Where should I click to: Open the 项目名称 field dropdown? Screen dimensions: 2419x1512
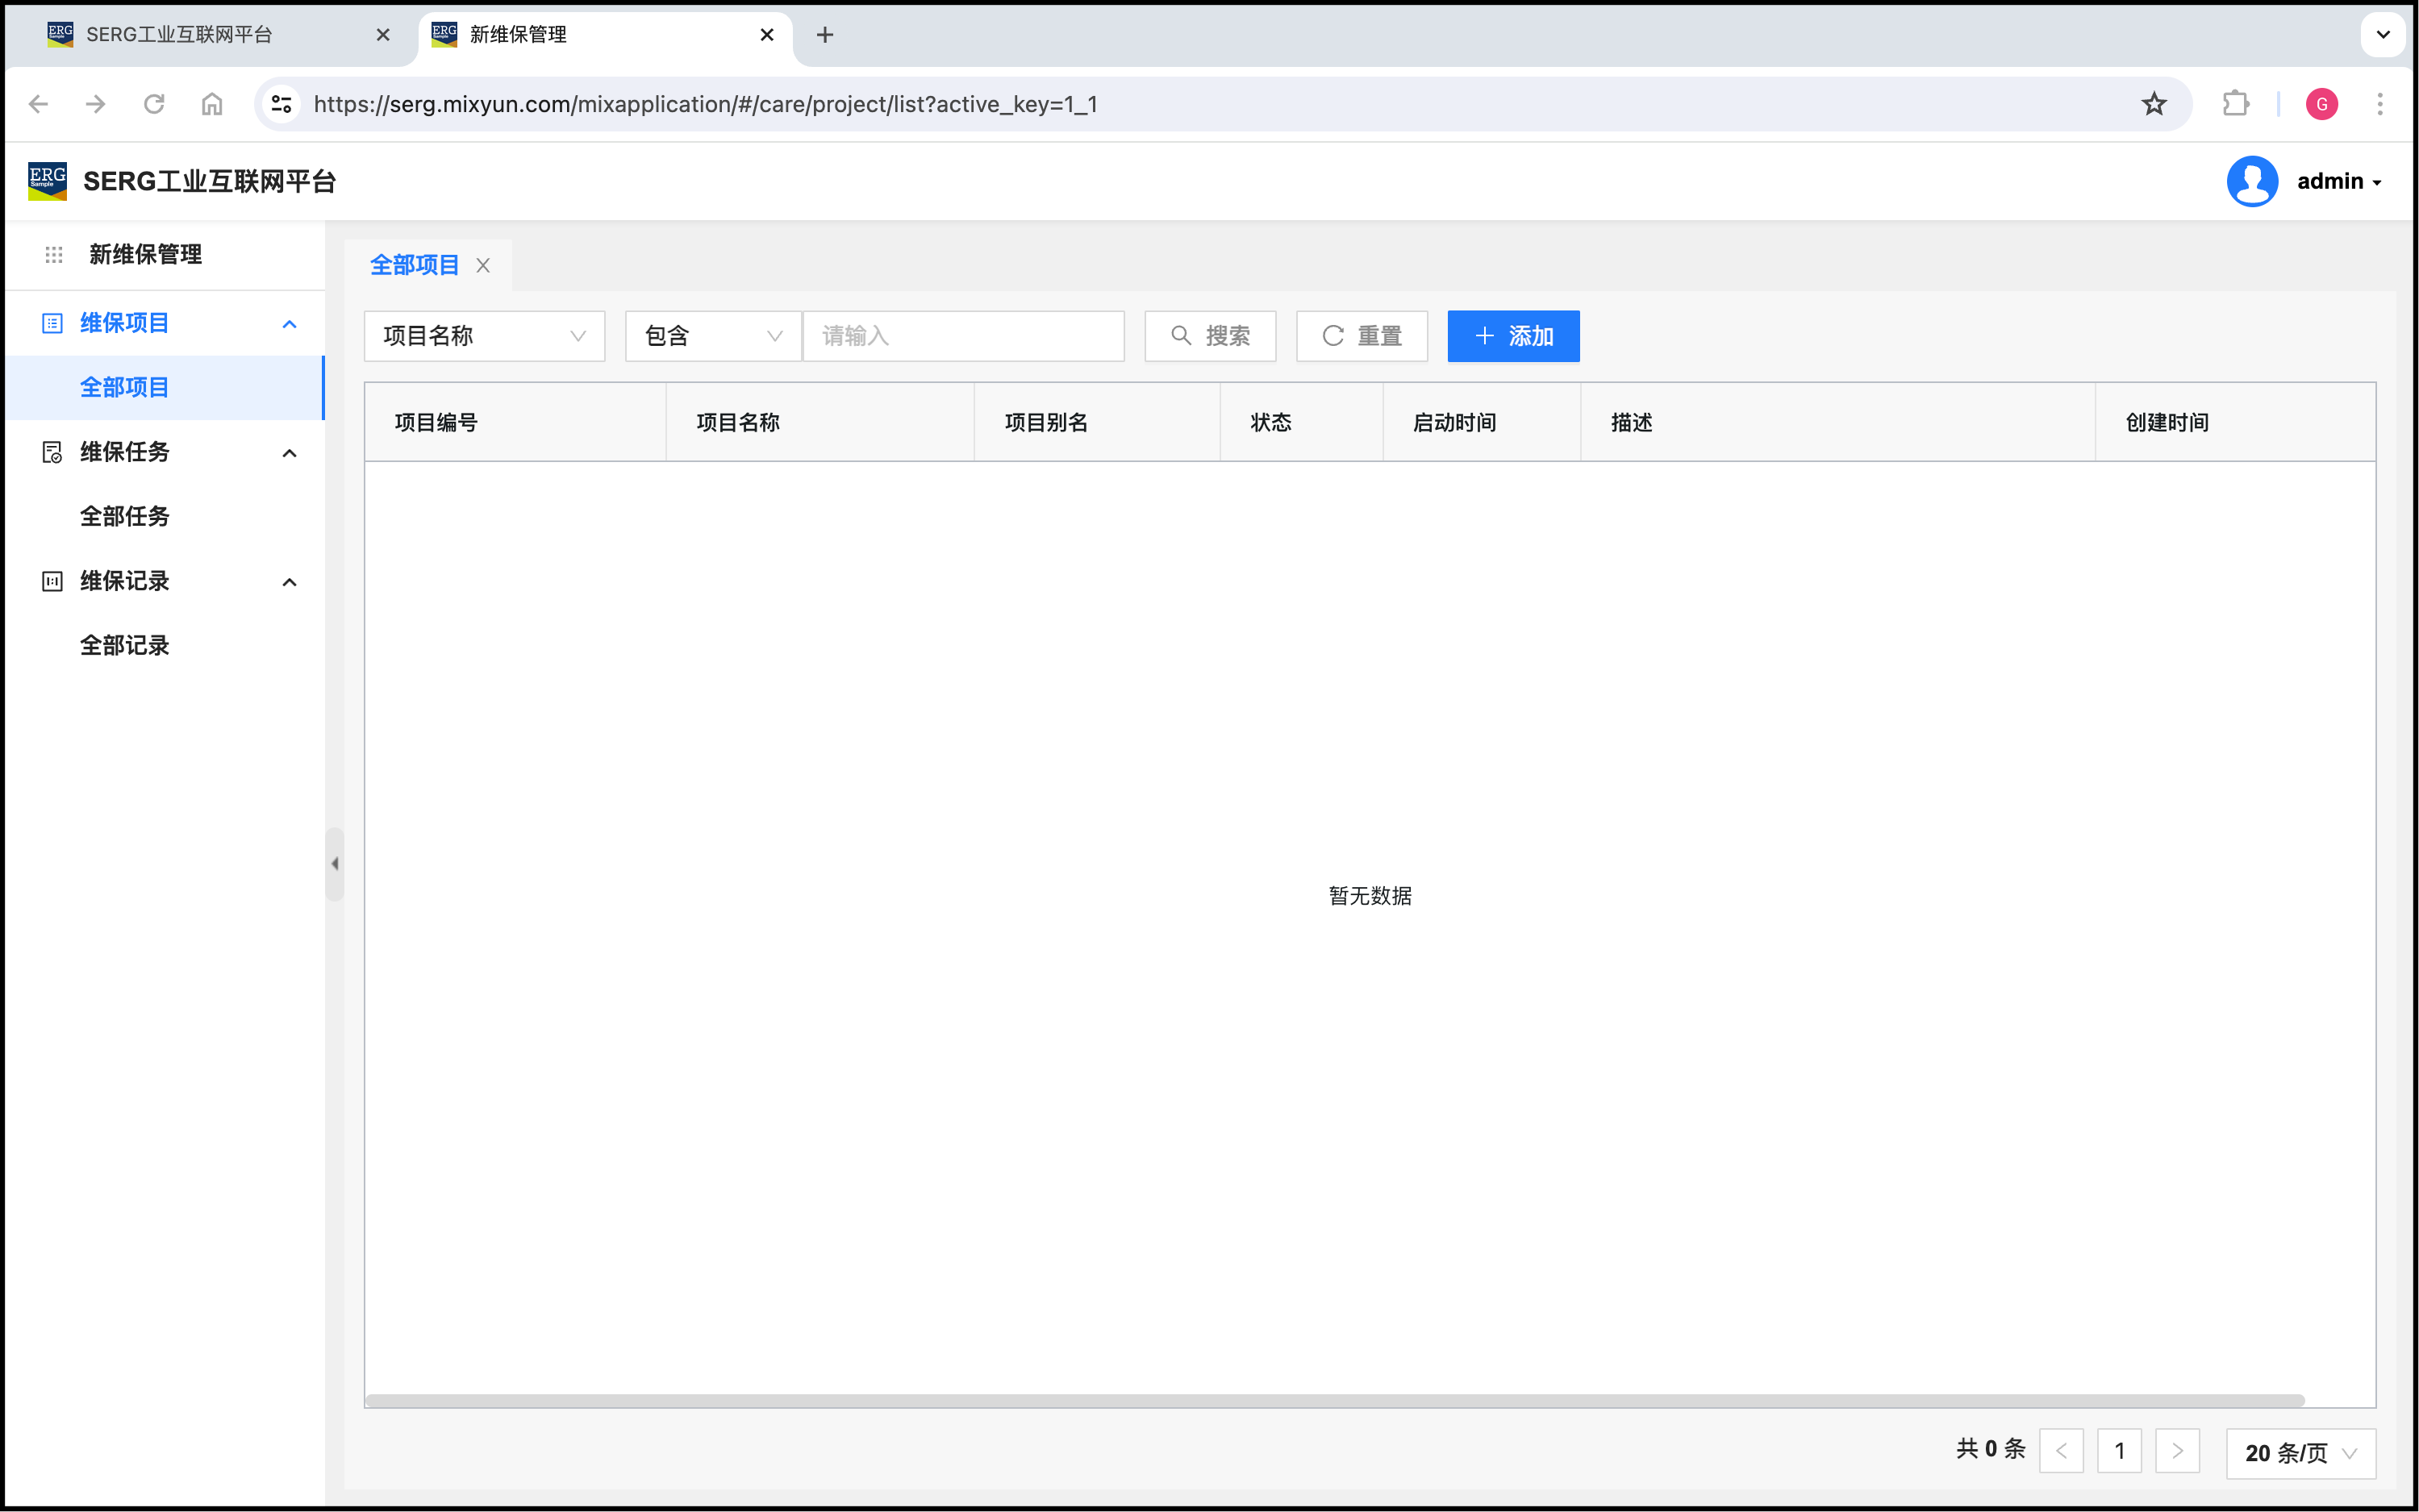point(484,336)
